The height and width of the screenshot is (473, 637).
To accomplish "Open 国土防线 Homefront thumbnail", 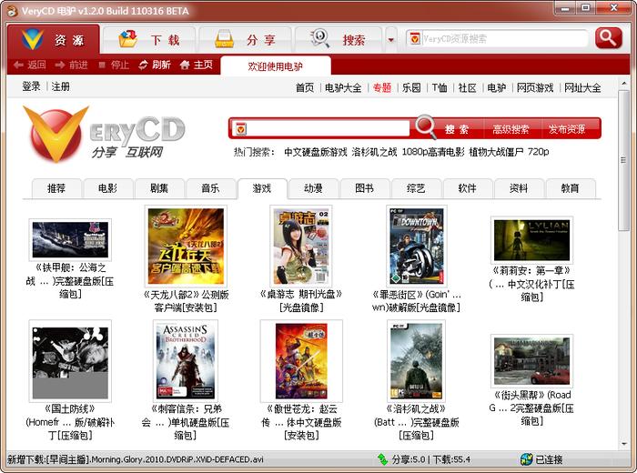I will click(x=70, y=361).
